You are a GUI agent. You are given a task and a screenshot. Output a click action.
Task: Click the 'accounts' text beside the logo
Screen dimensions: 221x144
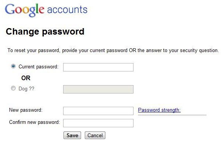pos(67,10)
